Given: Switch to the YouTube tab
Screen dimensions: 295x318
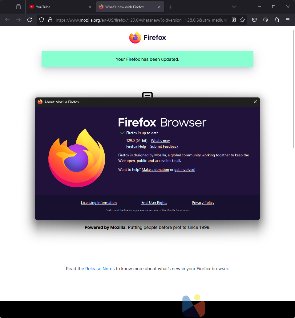Looking at the screenshot, I should coord(55,7).
